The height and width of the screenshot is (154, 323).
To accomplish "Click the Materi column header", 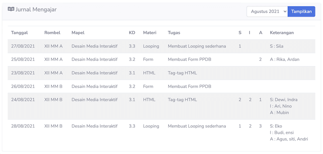I will coord(150,33).
